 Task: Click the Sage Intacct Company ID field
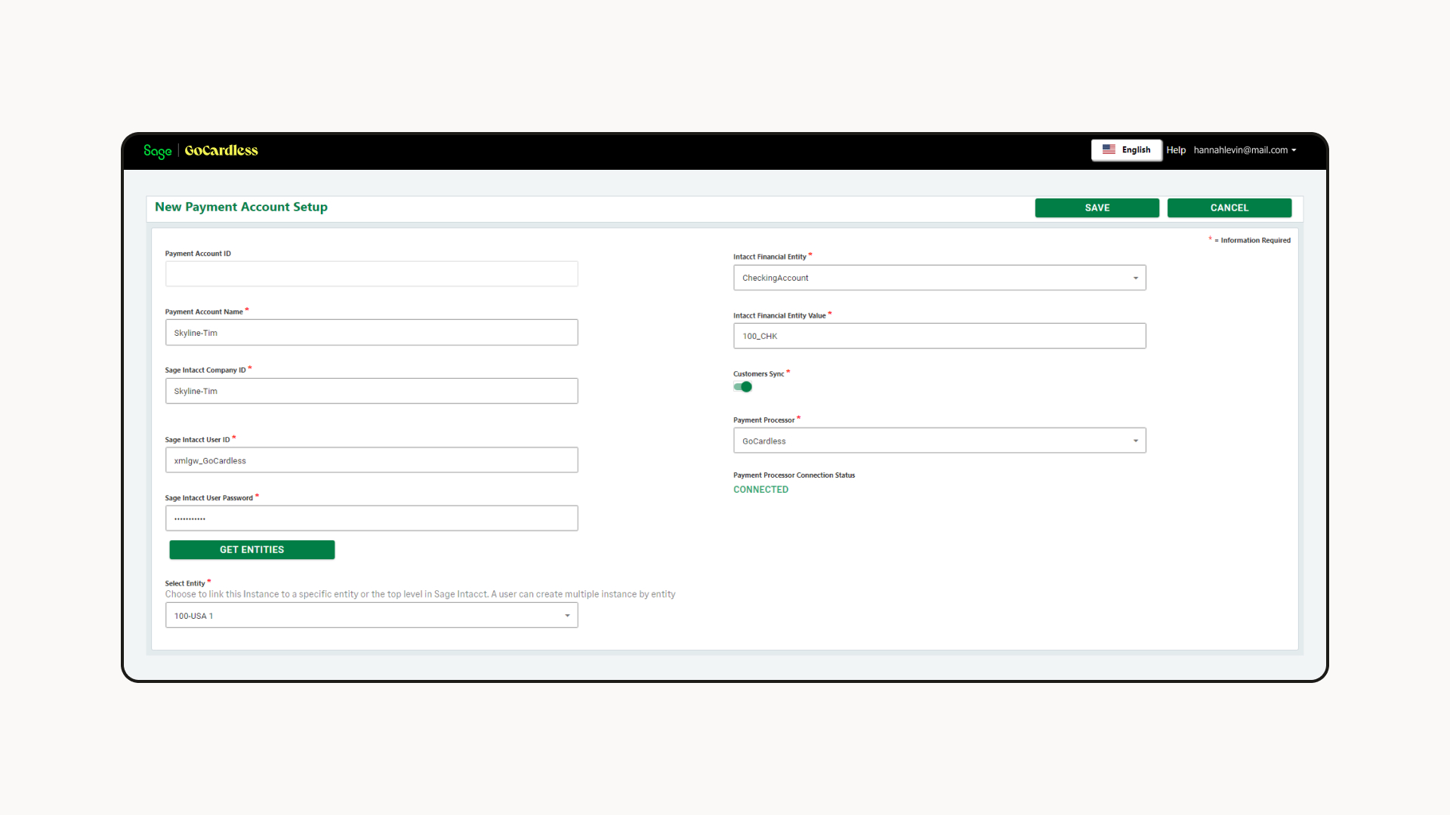coord(371,391)
